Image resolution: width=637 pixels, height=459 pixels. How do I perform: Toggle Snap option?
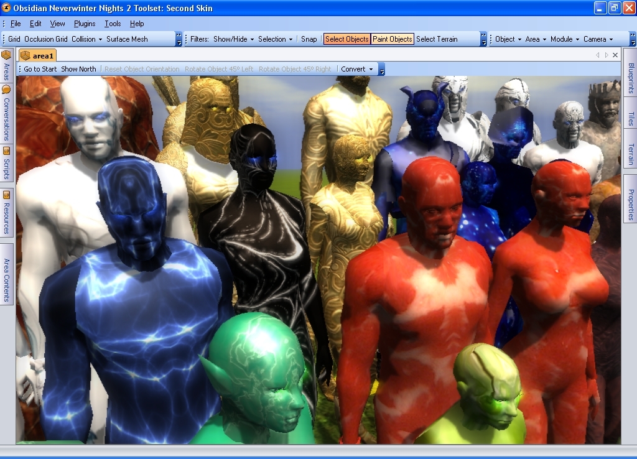309,39
